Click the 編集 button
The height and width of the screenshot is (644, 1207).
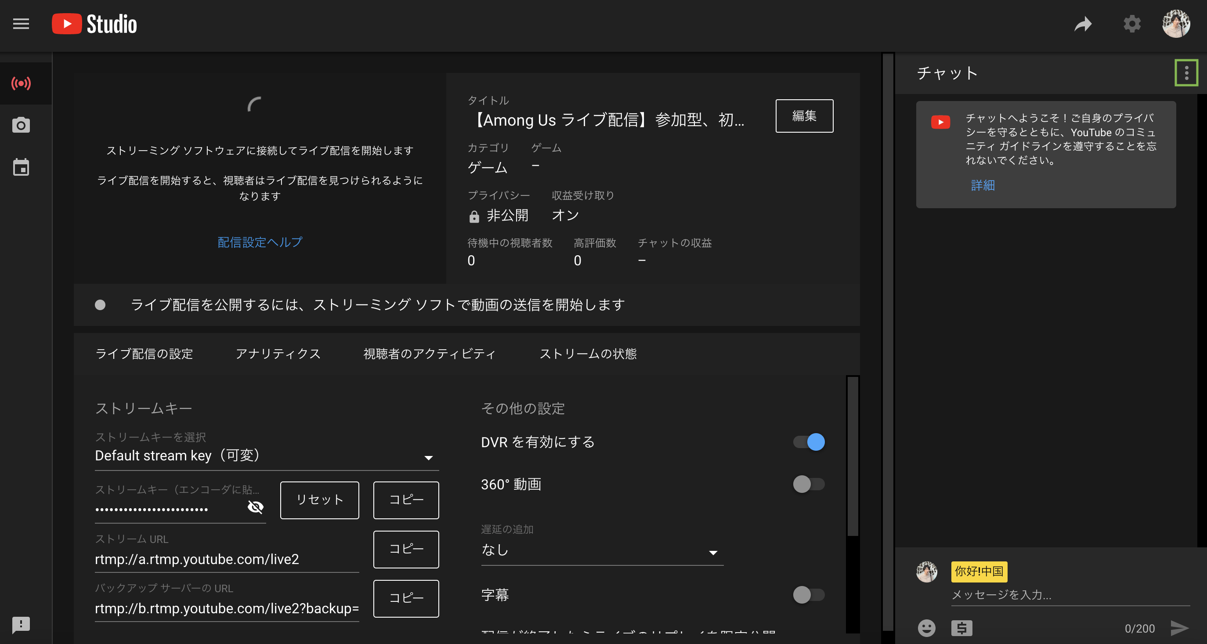click(x=804, y=116)
